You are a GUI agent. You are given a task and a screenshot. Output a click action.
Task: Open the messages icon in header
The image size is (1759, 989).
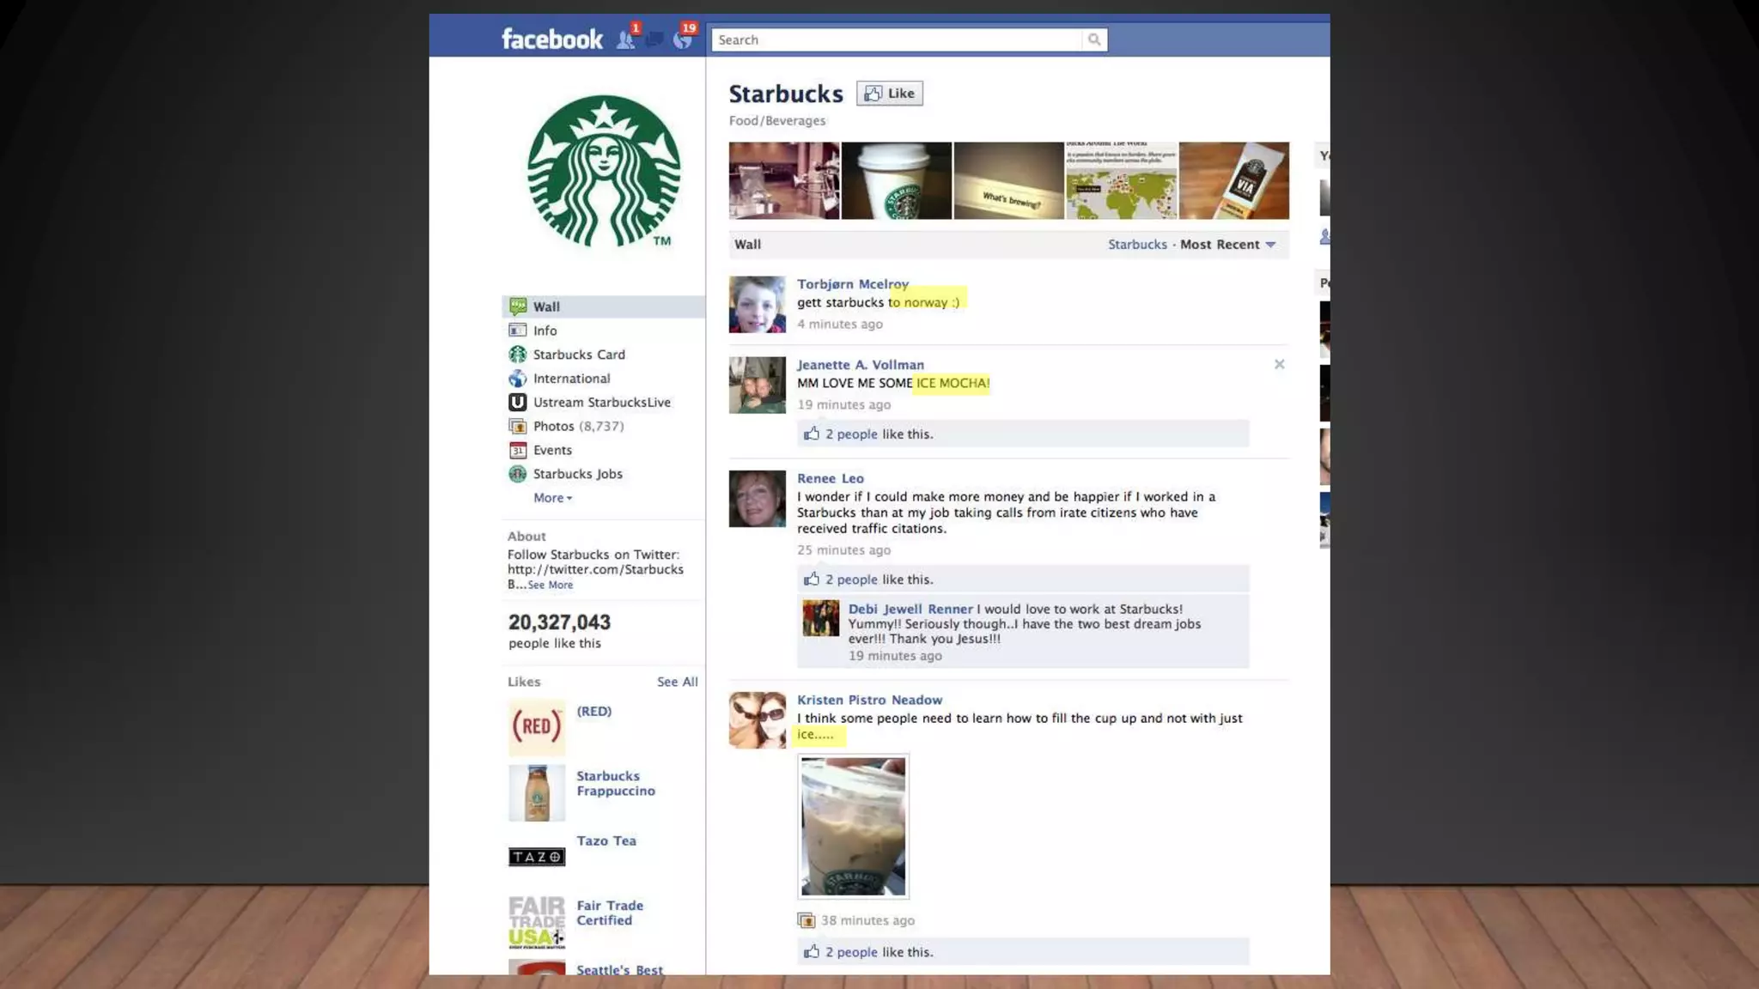click(x=654, y=39)
